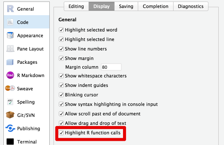Viewport: 224px width, 145px height.
Task: Select Publishing in the sidebar
Action: 28,129
